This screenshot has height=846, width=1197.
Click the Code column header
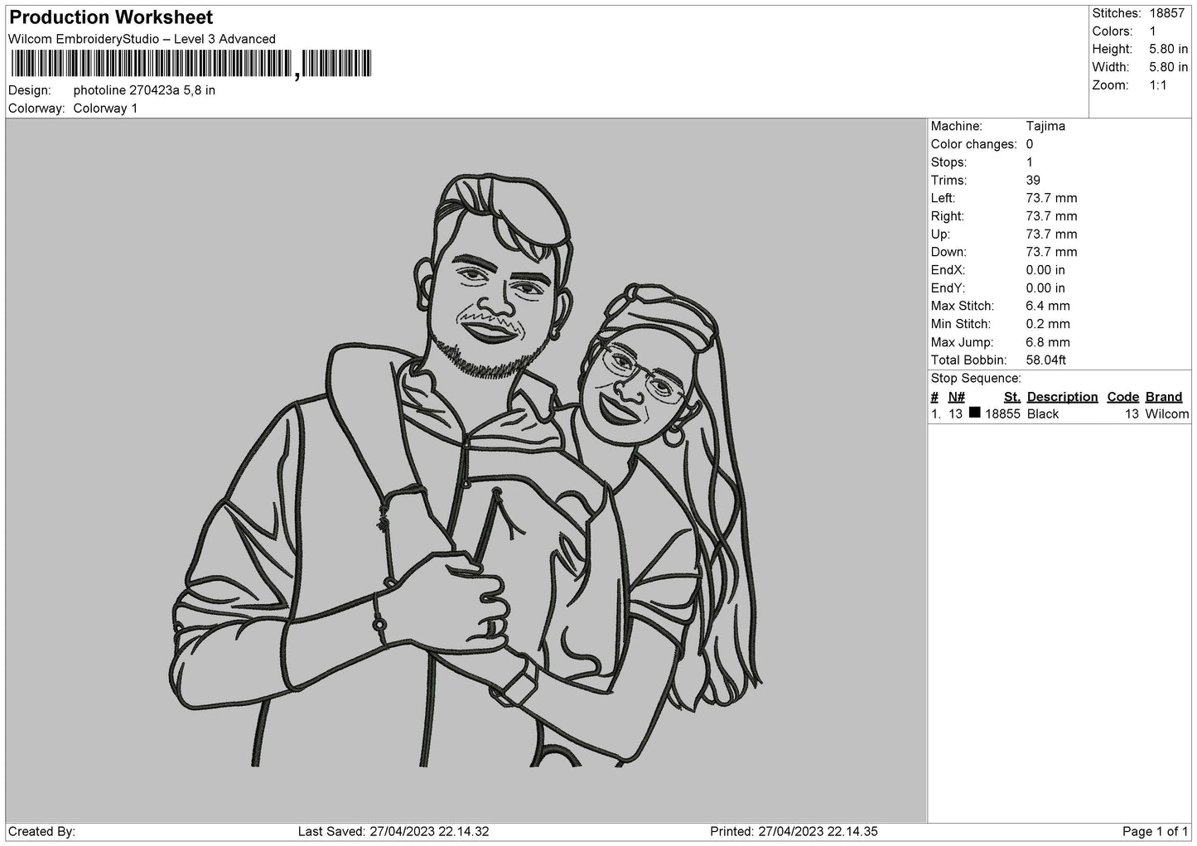point(1122,397)
